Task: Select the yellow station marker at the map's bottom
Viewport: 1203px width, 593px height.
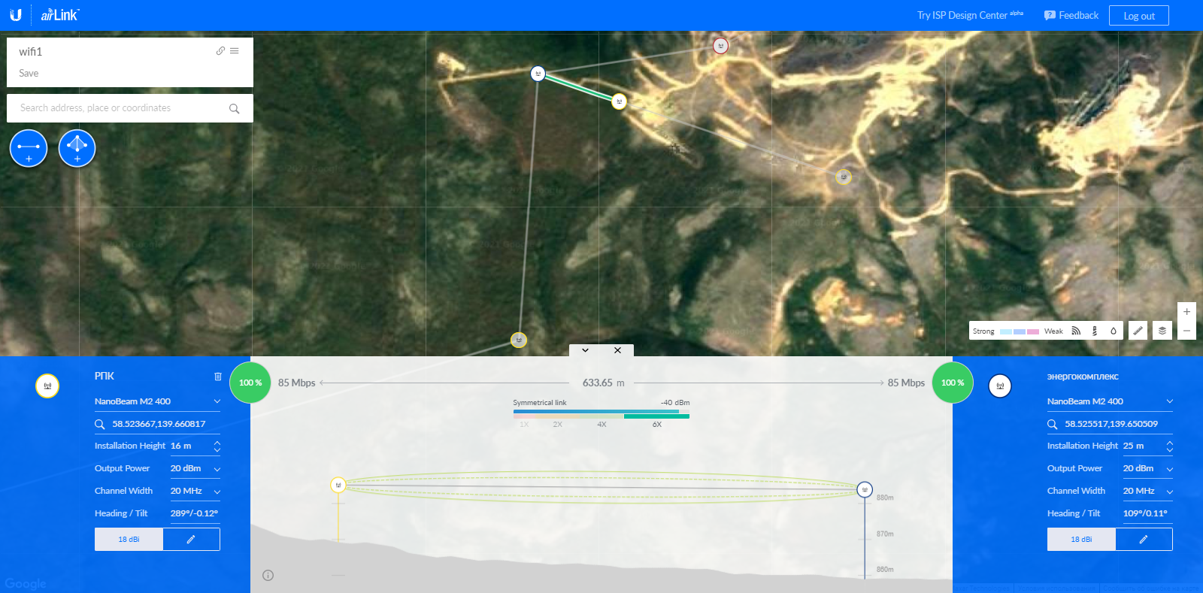Action: 519,340
